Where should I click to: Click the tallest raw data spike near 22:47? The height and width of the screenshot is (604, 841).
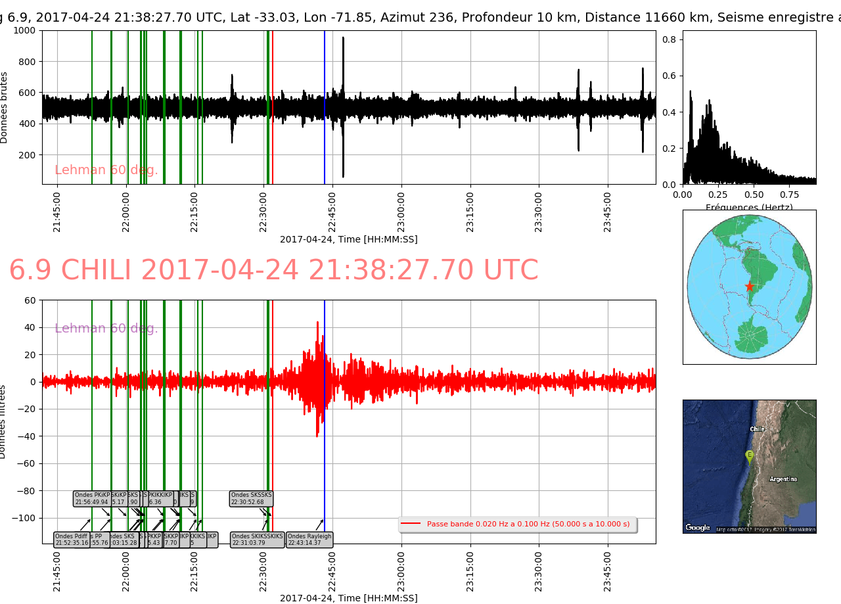(343, 39)
